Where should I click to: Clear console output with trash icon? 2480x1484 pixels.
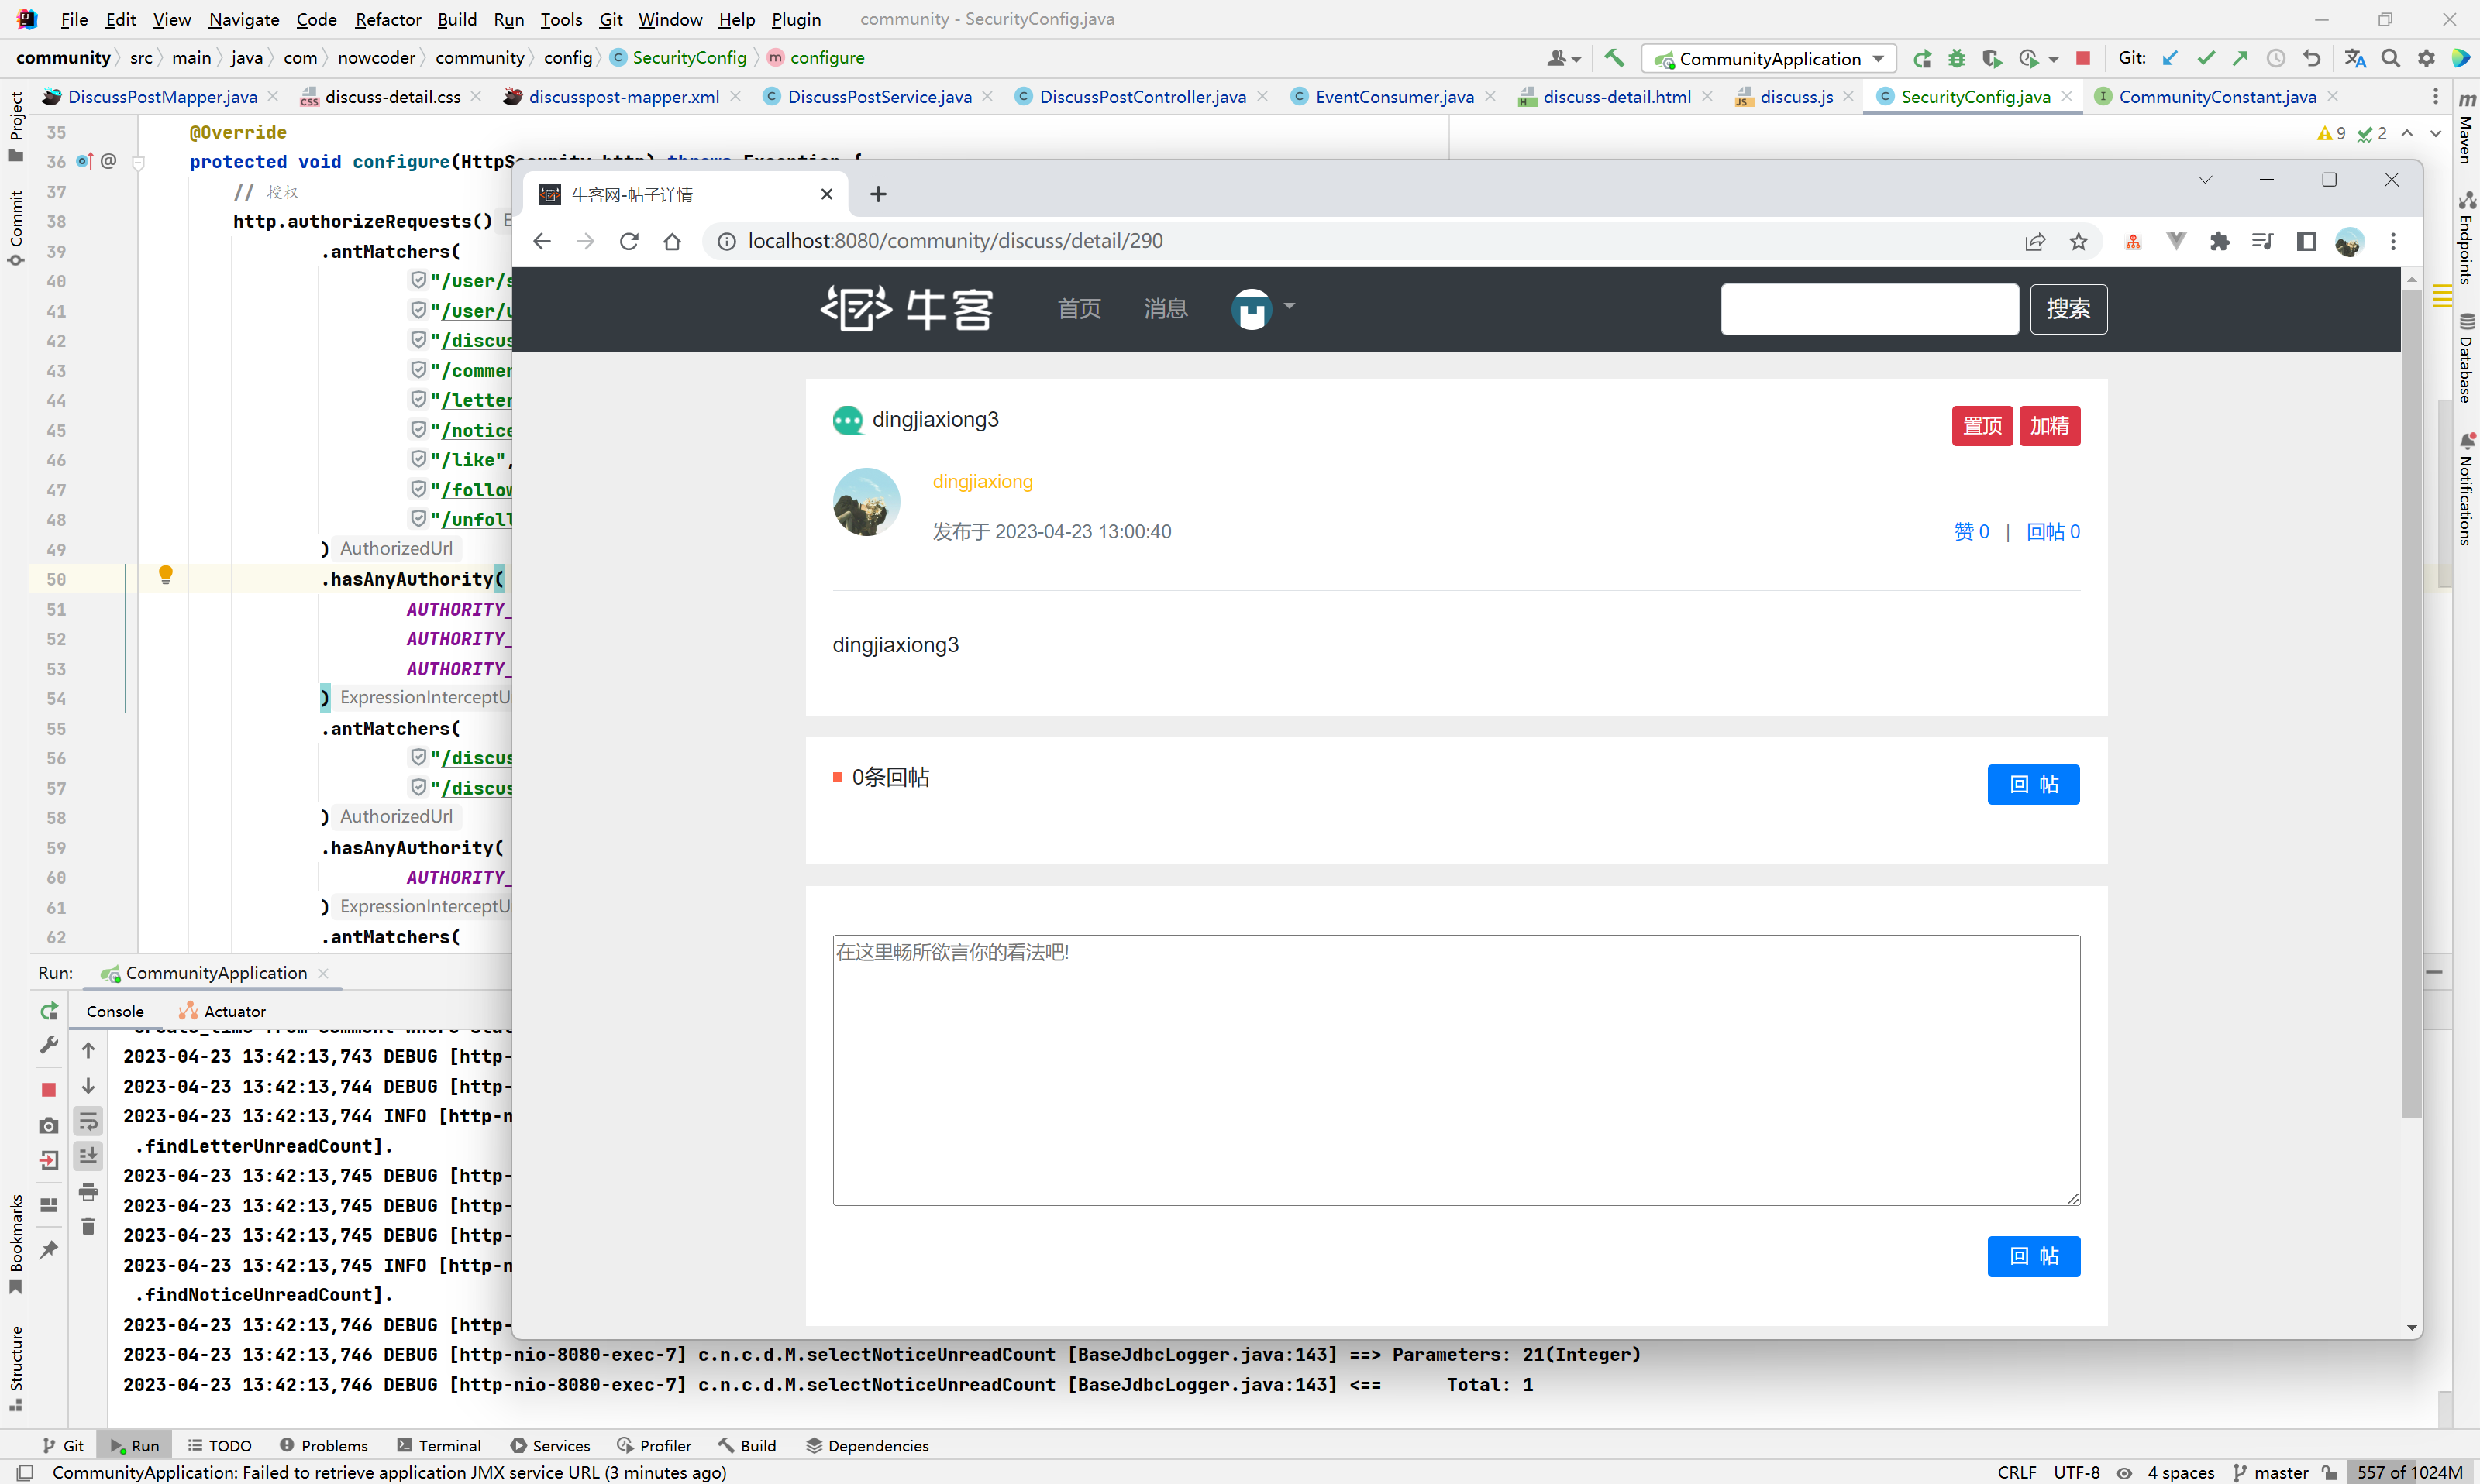click(88, 1226)
